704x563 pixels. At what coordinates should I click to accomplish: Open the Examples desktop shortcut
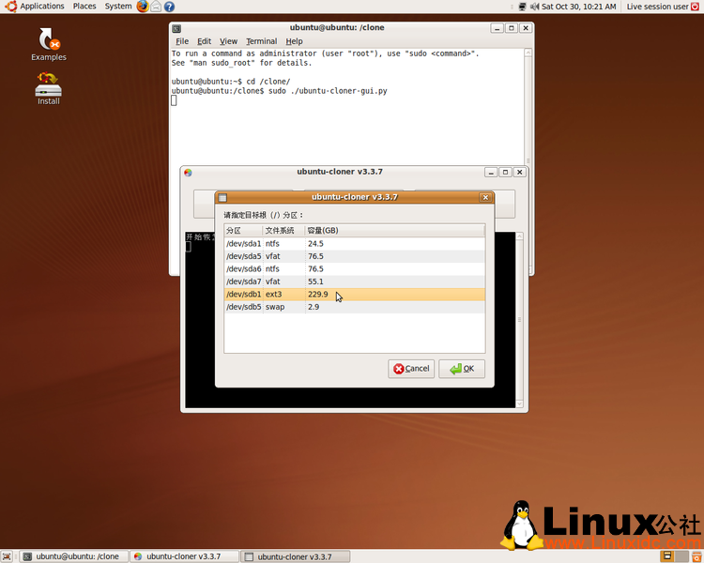pyautogui.click(x=49, y=44)
